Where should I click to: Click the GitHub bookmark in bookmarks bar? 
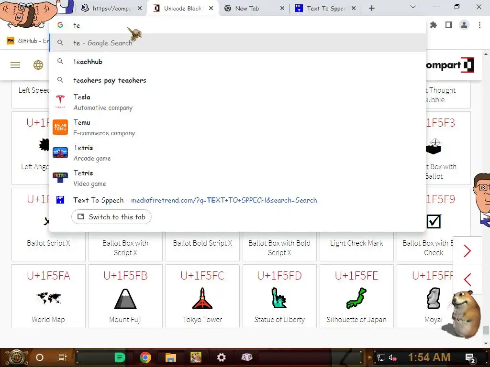(x=27, y=41)
